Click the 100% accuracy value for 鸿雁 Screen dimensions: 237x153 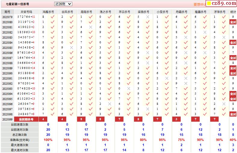point(48,140)
